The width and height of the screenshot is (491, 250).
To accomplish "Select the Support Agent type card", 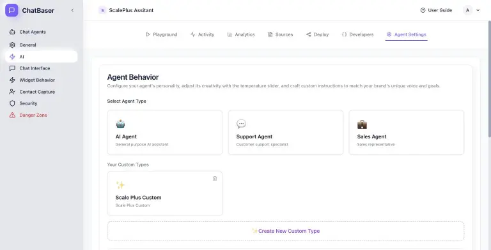I will (286, 133).
